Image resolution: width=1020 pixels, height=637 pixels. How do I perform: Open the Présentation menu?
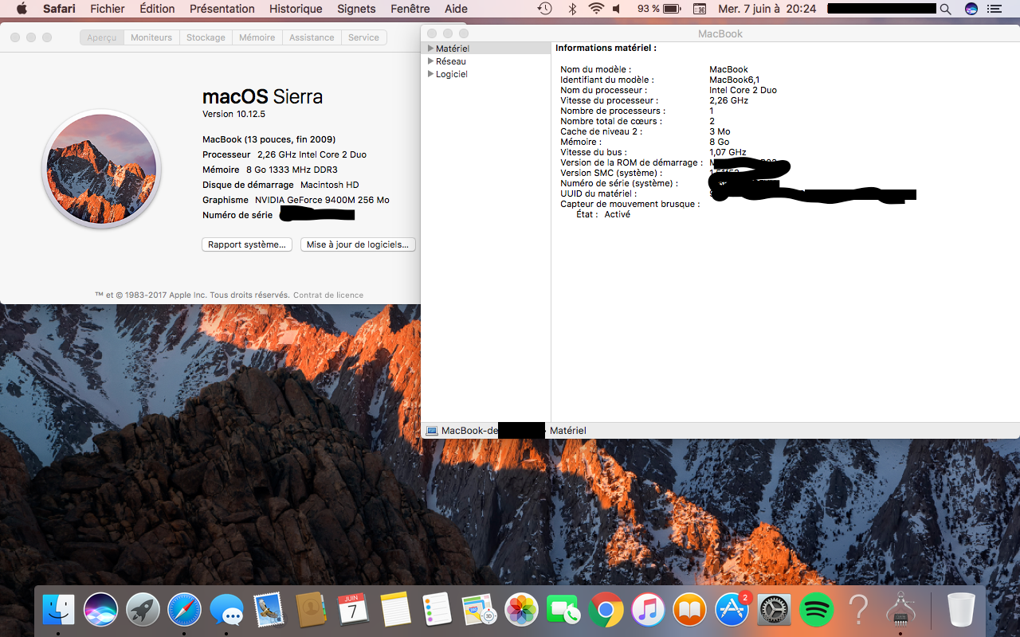pos(222,9)
